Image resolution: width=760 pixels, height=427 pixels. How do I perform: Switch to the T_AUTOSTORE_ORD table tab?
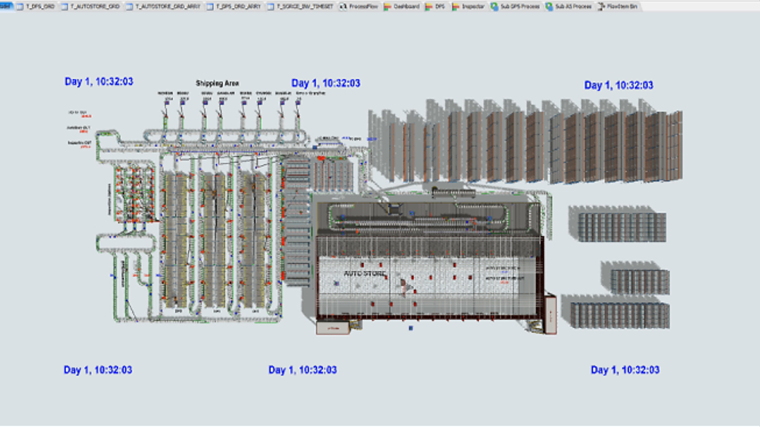pyautogui.click(x=91, y=7)
